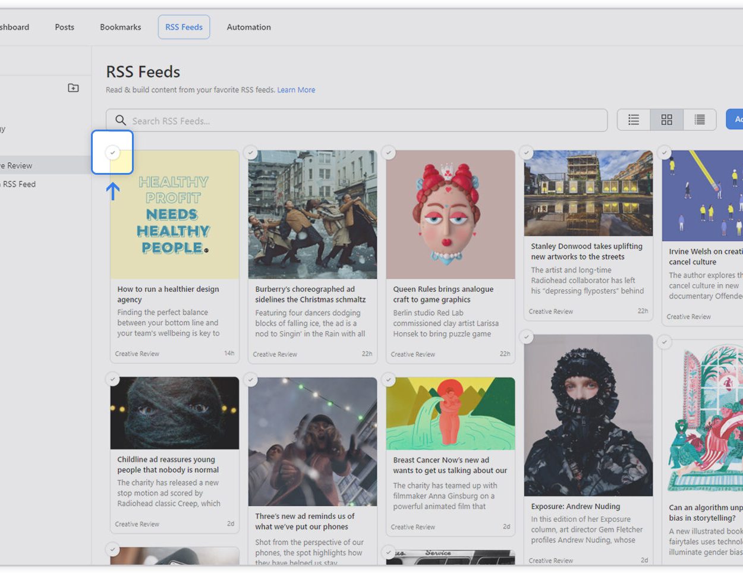Open the RSS Feeds tab
This screenshot has height=573, width=743.
point(184,27)
